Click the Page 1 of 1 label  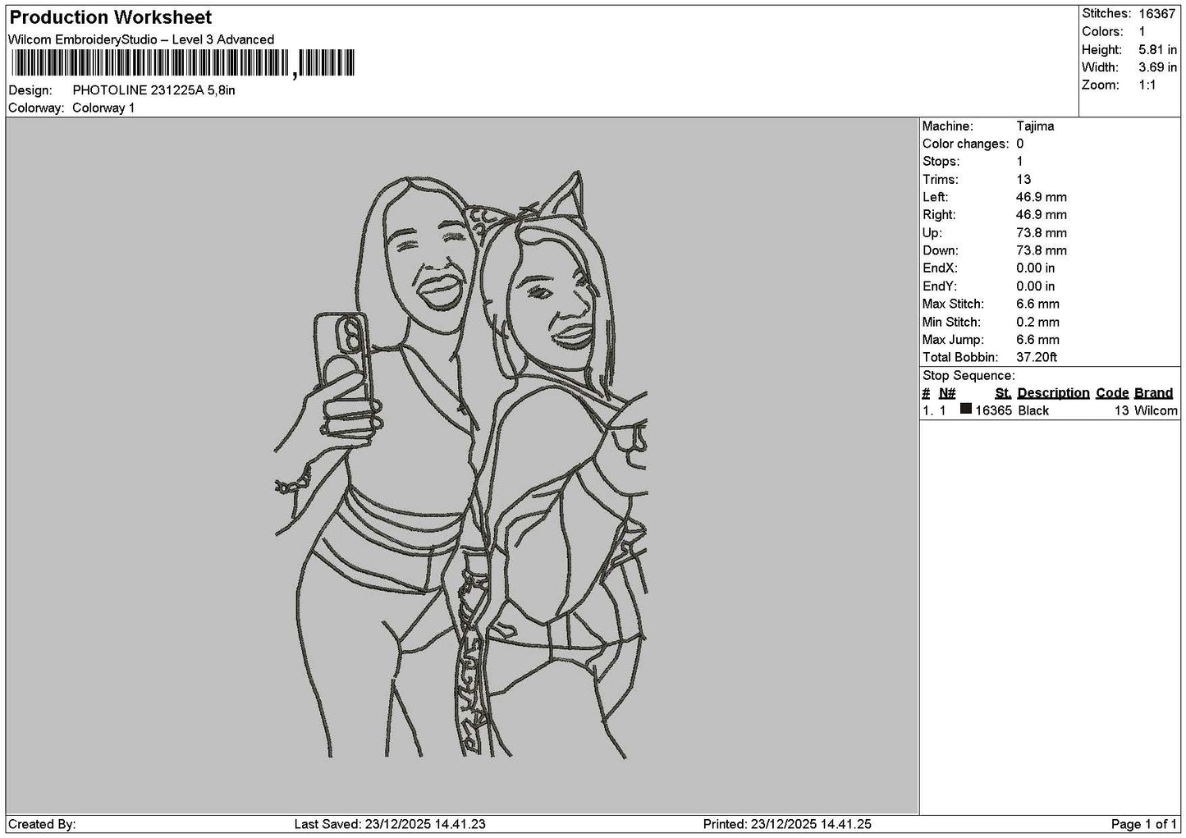[x=1144, y=824]
